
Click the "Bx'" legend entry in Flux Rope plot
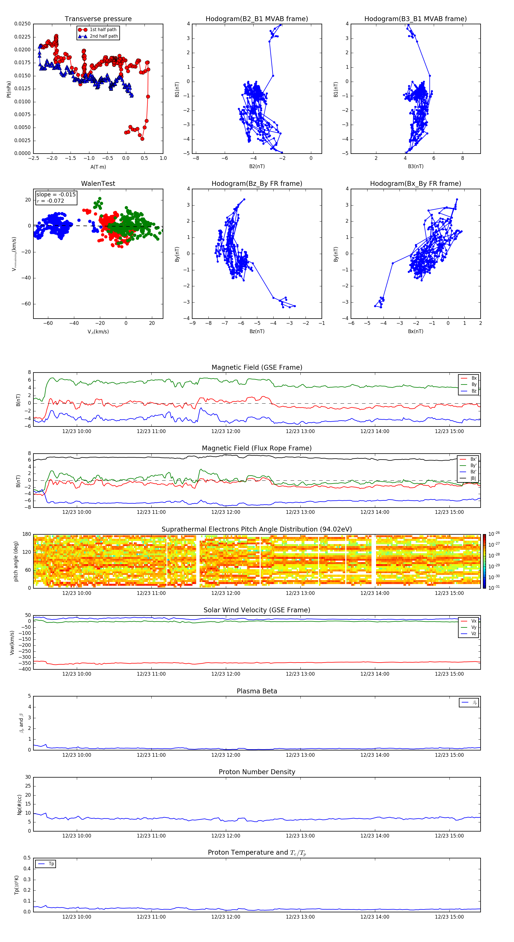tap(468, 459)
